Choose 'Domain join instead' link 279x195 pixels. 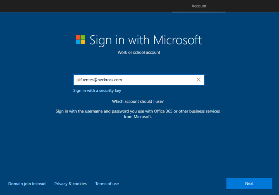[27, 184]
